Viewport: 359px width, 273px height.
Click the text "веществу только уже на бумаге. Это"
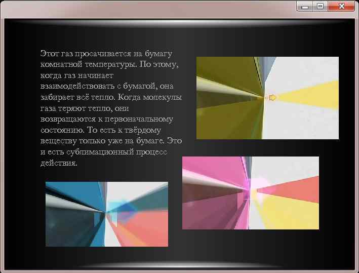click(x=111, y=141)
